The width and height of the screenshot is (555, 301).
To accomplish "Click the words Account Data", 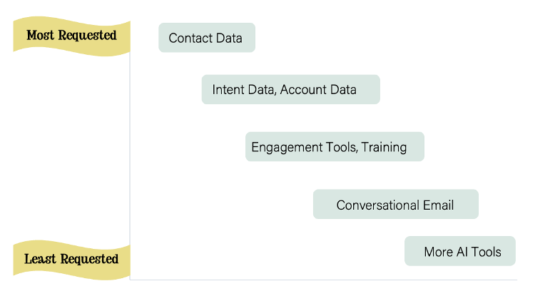I will click(318, 90).
